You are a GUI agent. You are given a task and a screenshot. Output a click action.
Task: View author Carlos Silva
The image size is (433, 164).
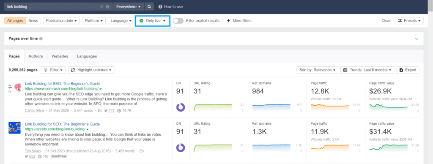tap(34, 110)
